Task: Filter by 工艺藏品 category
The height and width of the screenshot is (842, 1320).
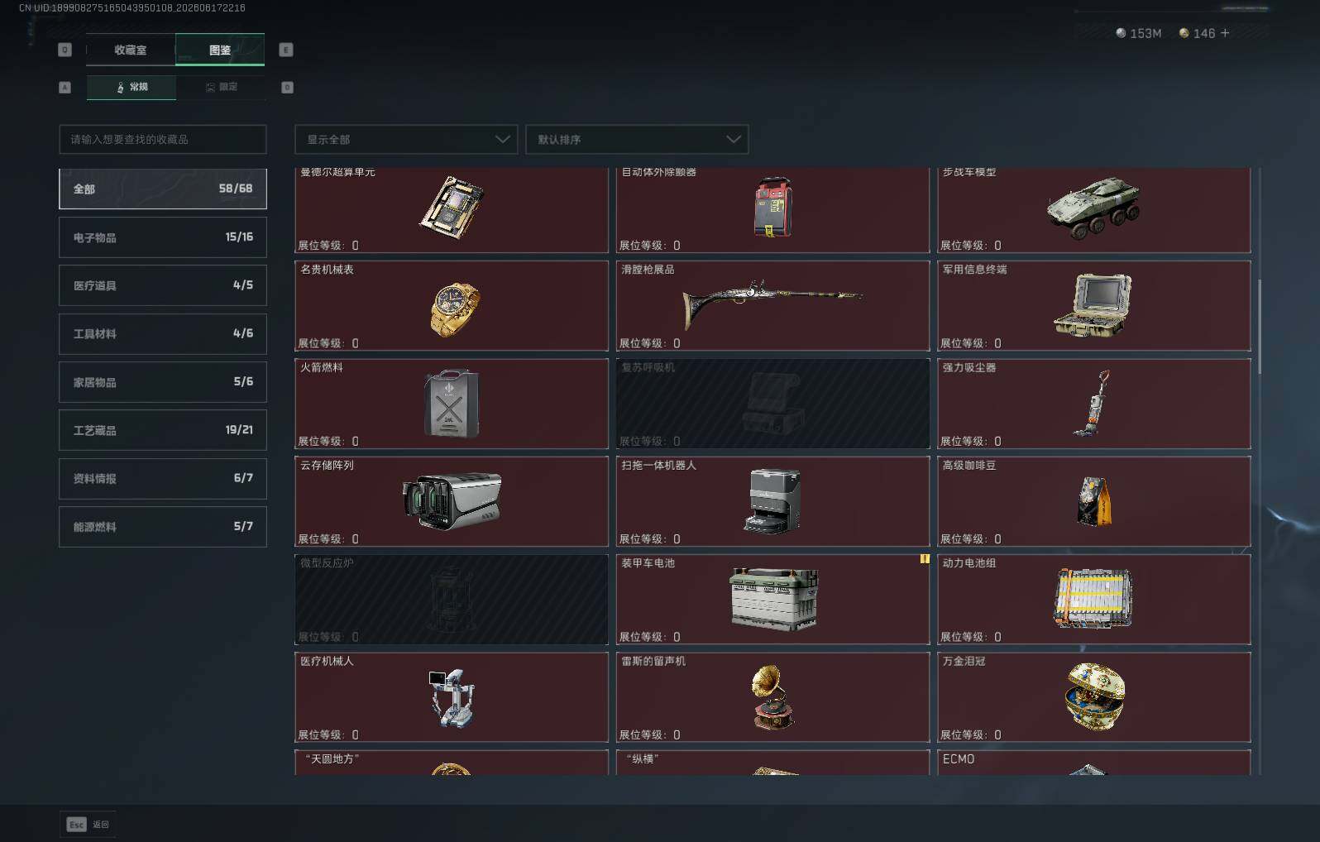Action: click(x=163, y=430)
